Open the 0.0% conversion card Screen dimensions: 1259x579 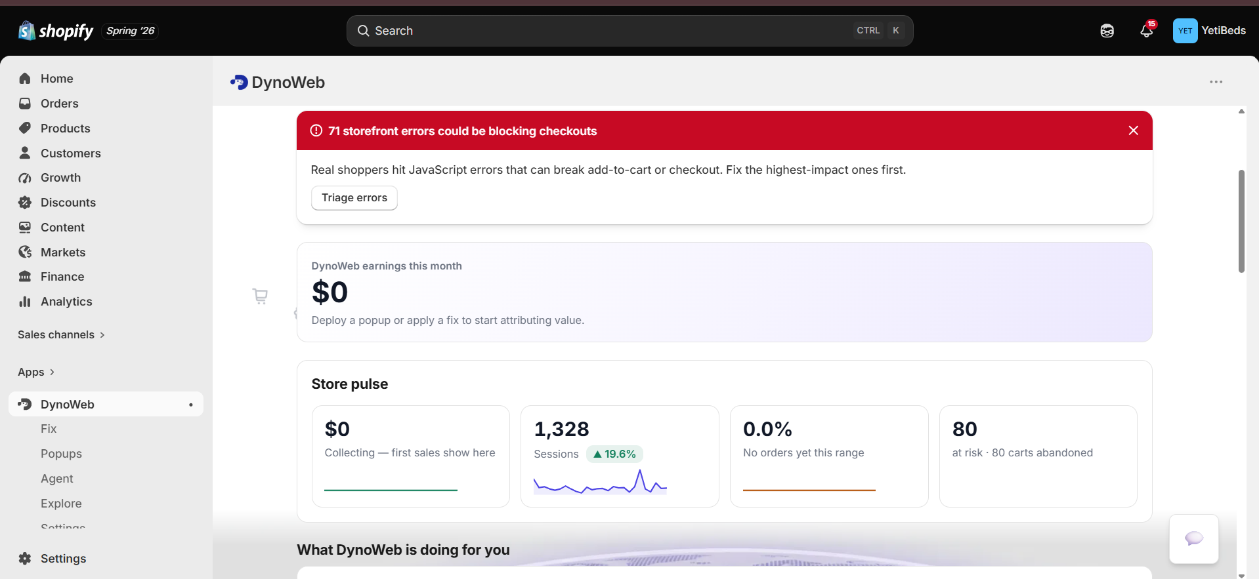tap(829, 456)
